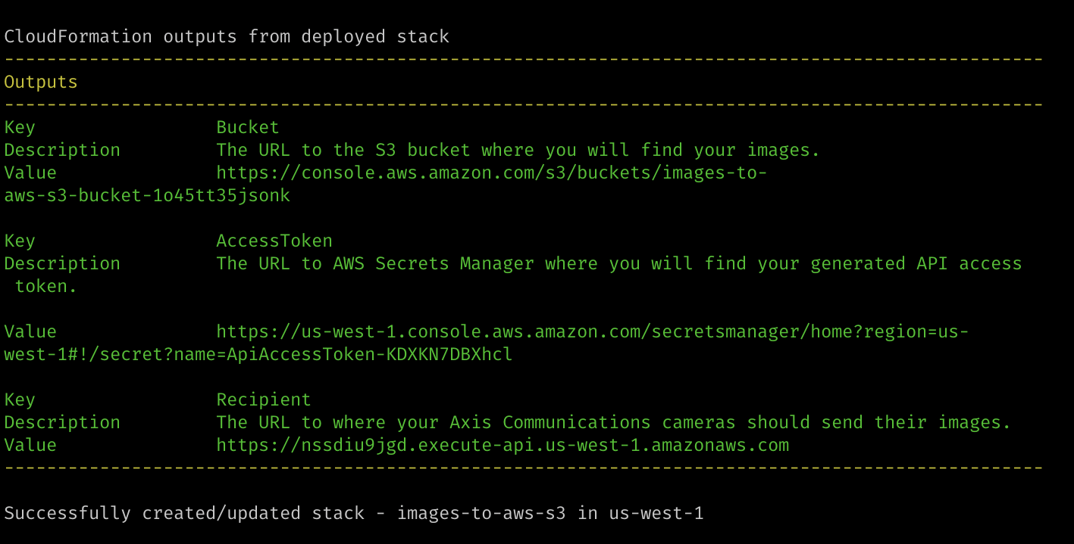
Task: Click the bottom dashed separator line
Action: coord(523,468)
